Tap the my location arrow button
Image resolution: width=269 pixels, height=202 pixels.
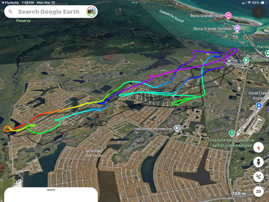(x=258, y=176)
